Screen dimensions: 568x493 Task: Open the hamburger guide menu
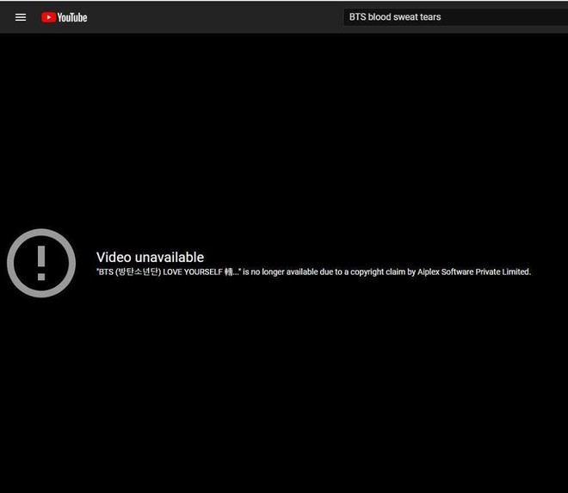coord(21,17)
